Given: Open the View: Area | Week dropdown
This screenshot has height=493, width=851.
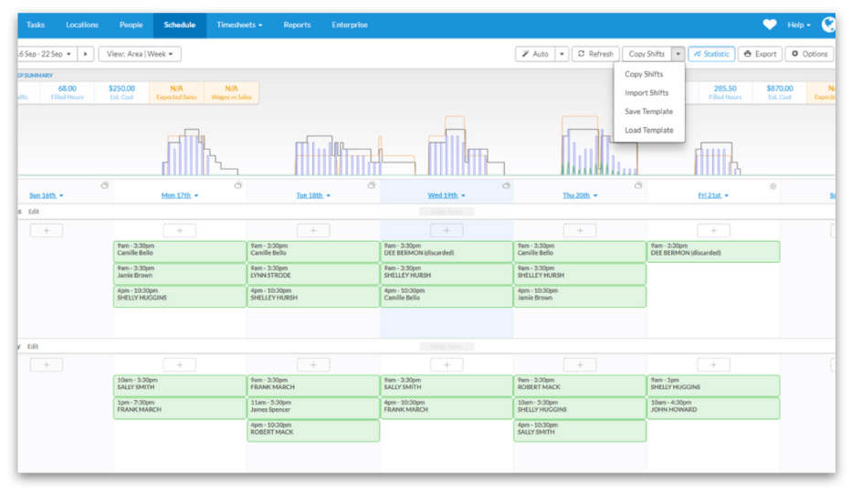Looking at the screenshot, I should 140,54.
